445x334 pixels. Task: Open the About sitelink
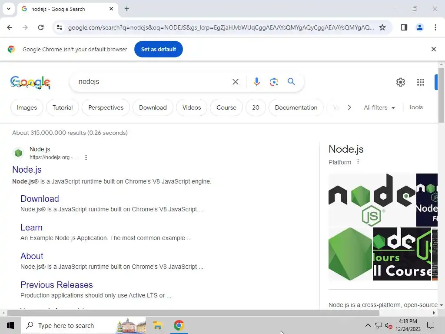coord(32,256)
